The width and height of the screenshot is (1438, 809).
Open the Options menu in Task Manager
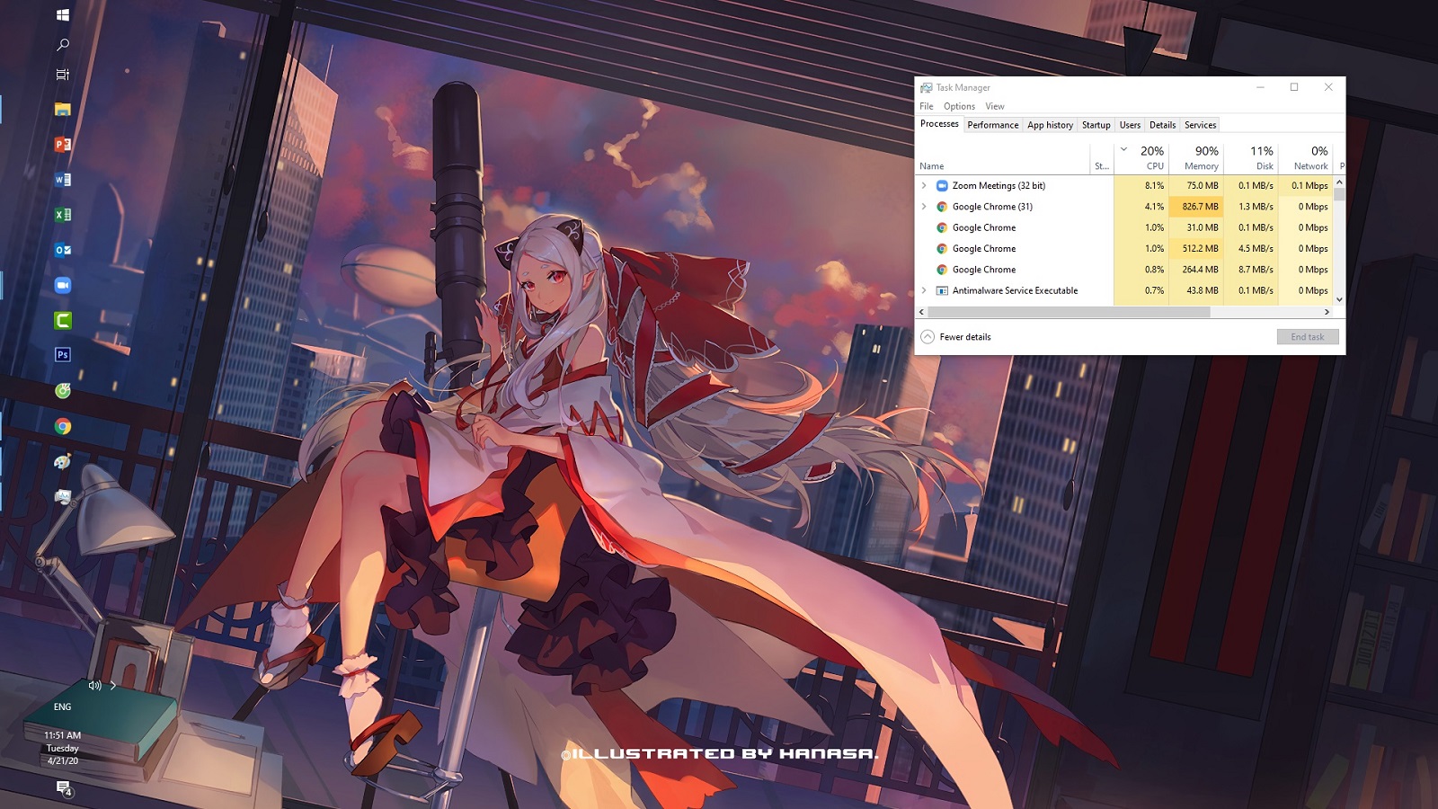[x=959, y=106]
